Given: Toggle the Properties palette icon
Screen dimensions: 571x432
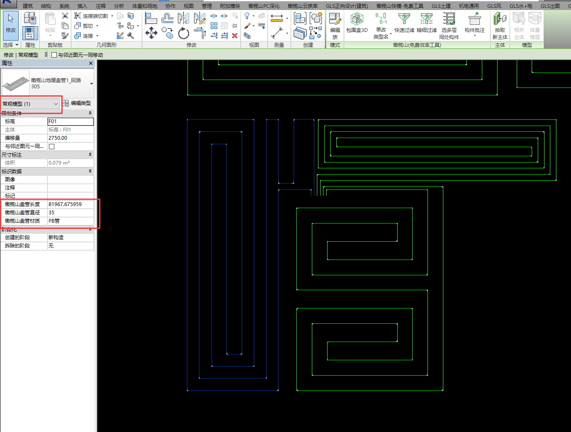Looking at the screenshot, I should pos(29,33).
